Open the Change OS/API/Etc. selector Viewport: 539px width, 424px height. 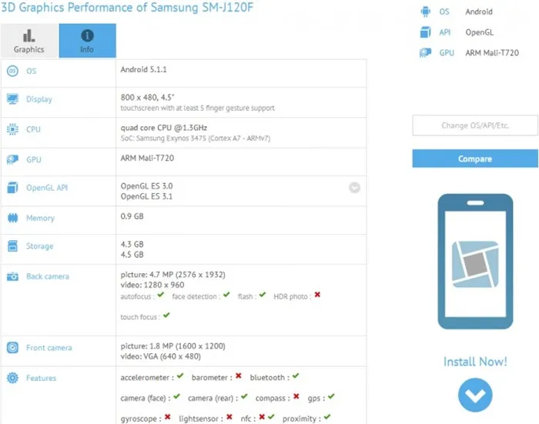pos(475,125)
